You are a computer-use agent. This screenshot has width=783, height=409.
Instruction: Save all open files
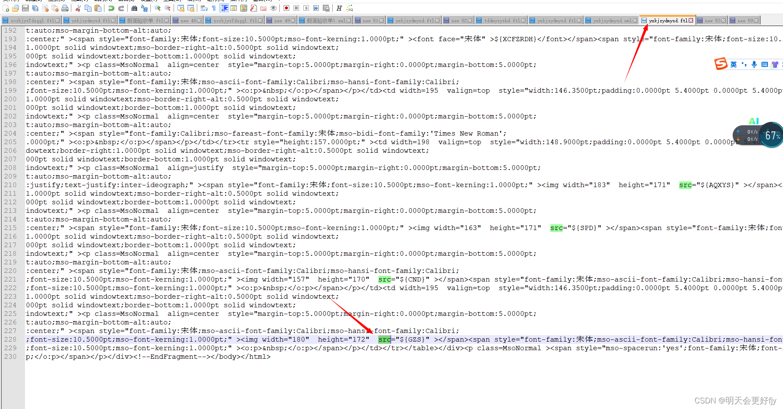tap(35, 8)
